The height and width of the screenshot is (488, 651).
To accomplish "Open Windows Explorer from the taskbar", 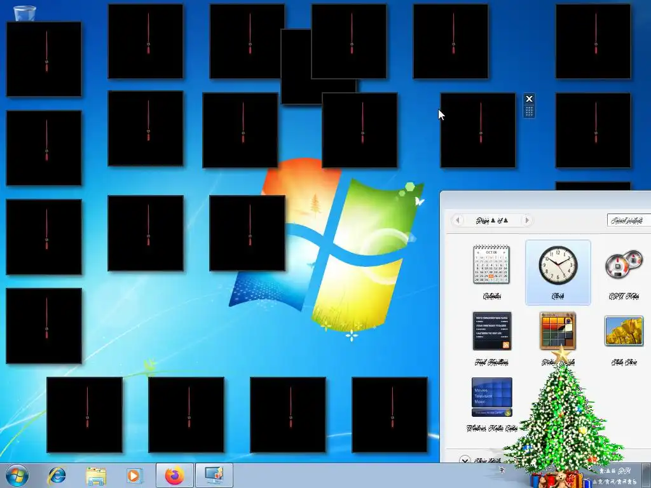I will click(95, 475).
